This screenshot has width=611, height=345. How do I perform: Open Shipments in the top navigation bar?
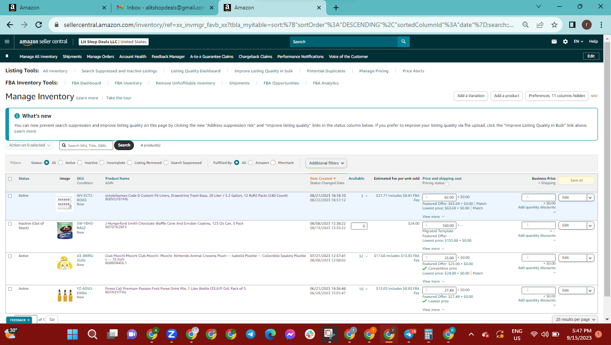pyautogui.click(x=72, y=57)
